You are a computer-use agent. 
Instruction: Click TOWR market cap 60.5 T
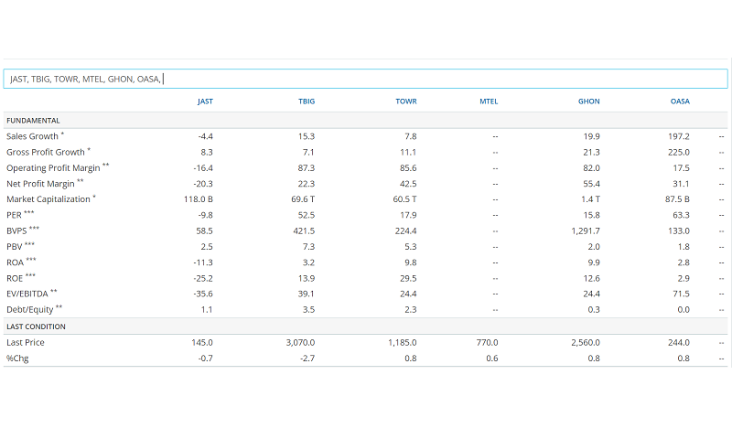[x=404, y=199]
